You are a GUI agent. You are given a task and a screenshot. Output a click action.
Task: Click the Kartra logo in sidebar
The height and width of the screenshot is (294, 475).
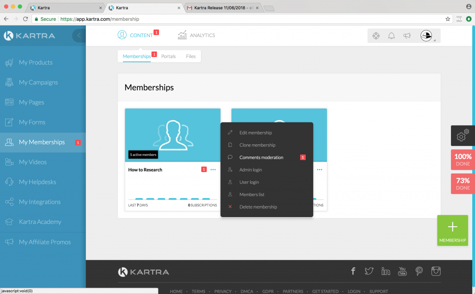[x=29, y=36]
